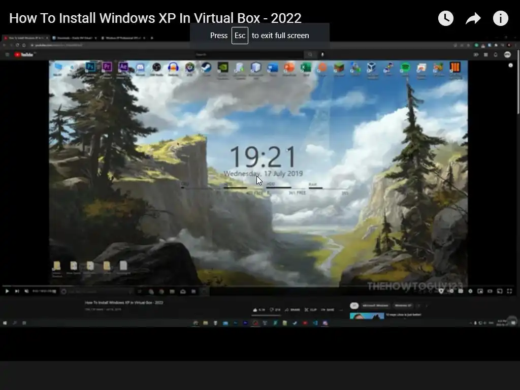The height and width of the screenshot is (390, 520).
Task: Click the first folder icon on the desktop bottom
Action: 57,266
